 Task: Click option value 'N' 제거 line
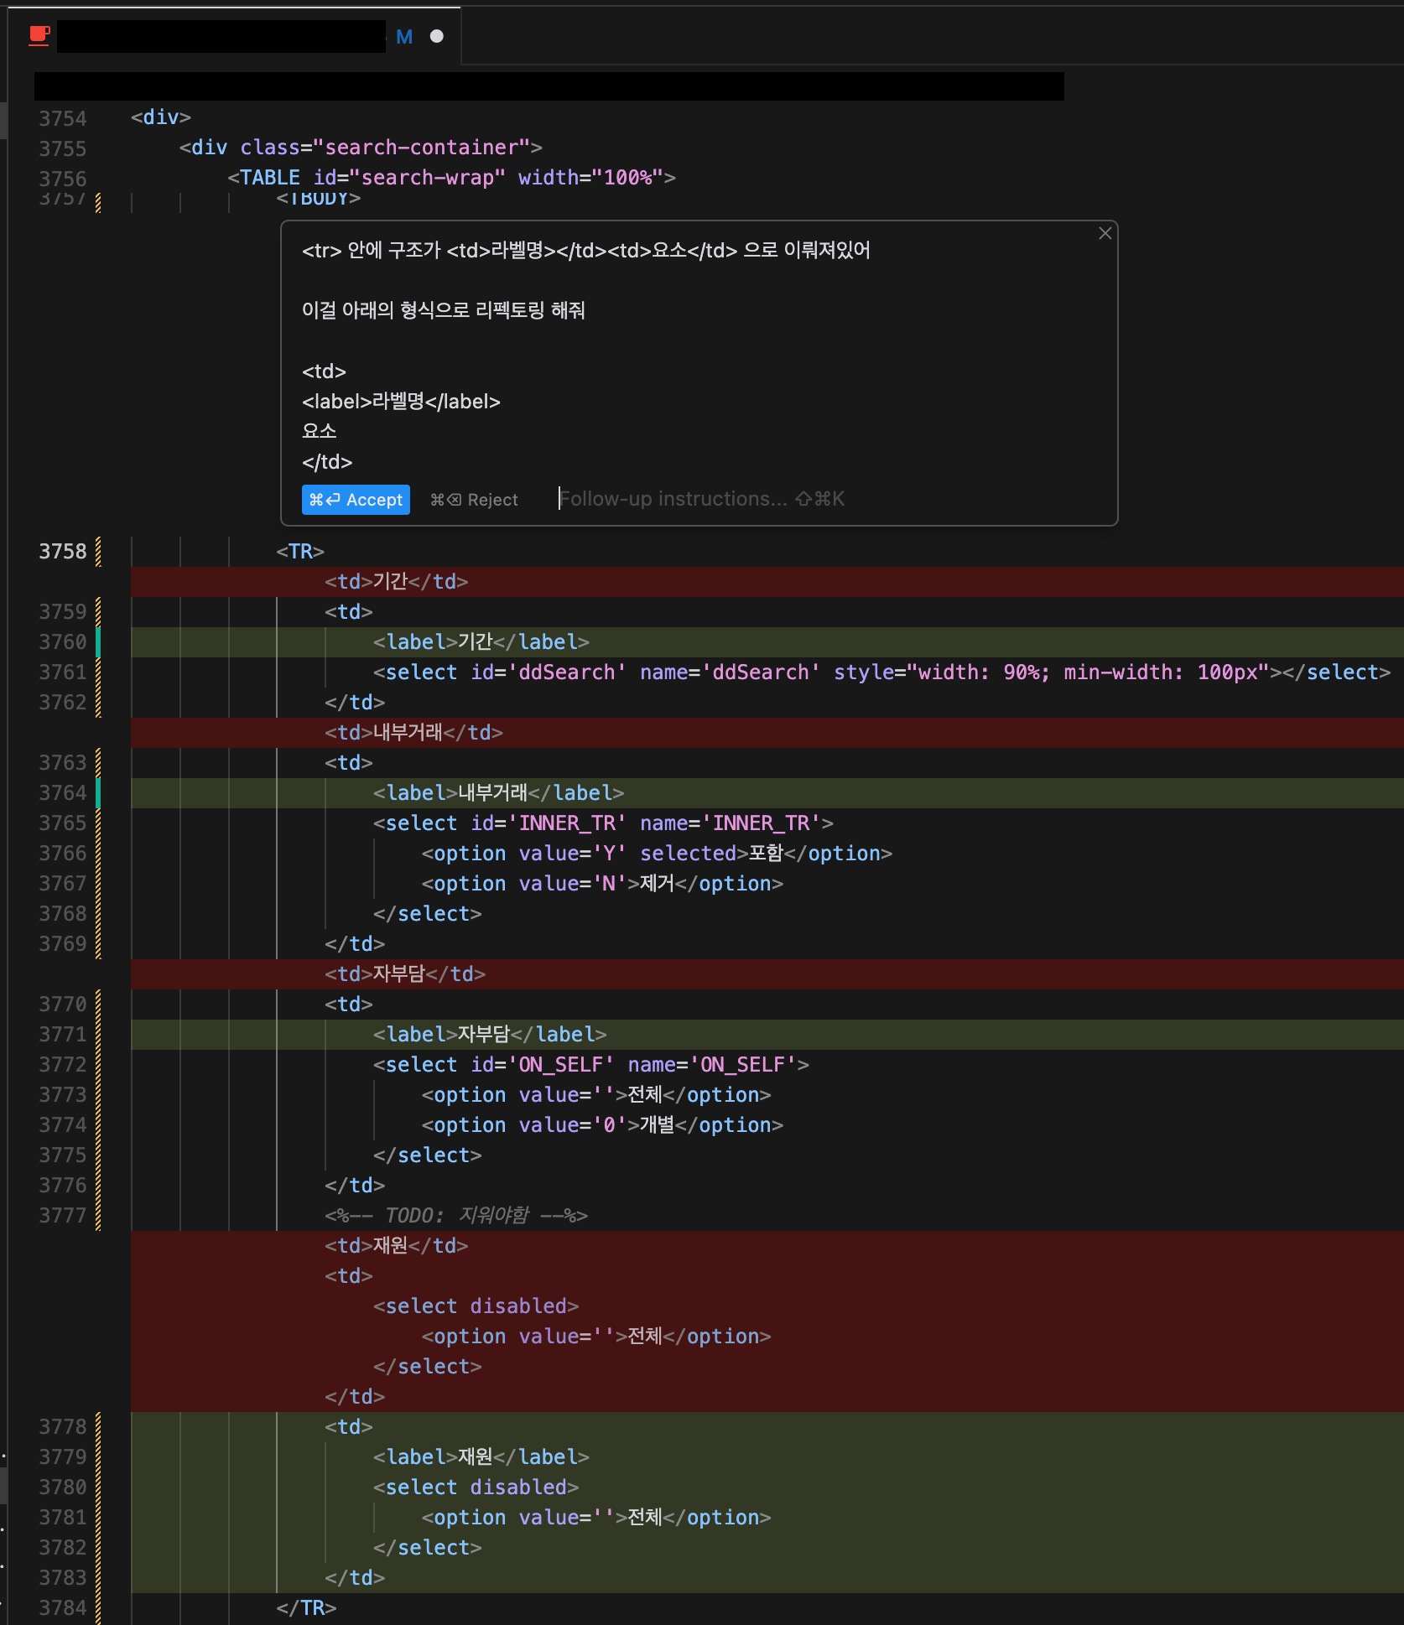click(x=602, y=884)
